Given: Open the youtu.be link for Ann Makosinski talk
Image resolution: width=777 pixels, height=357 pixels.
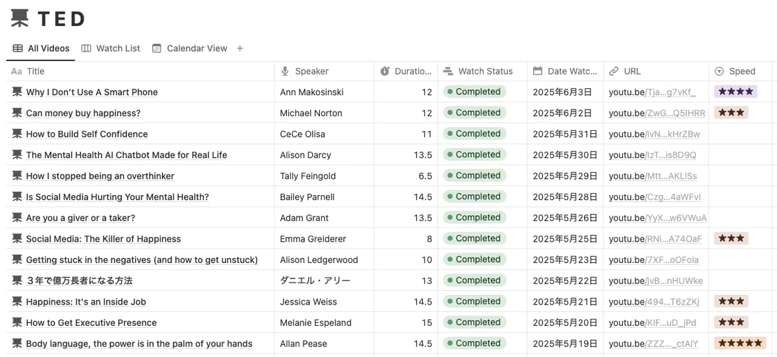Looking at the screenshot, I should click(x=652, y=92).
